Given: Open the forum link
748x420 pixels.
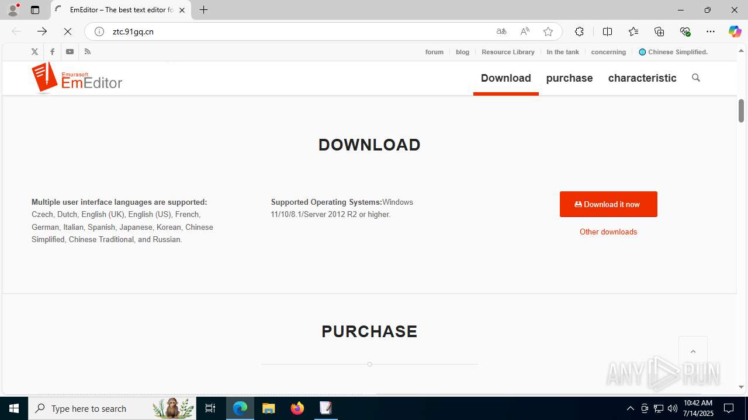Looking at the screenshot, I should (x=434, y=52).
